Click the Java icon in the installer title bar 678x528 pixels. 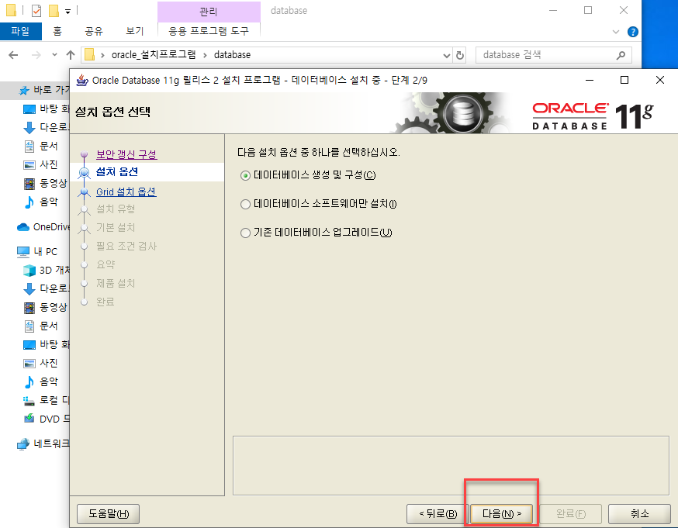pyautogui.click(x=82, y=80)
